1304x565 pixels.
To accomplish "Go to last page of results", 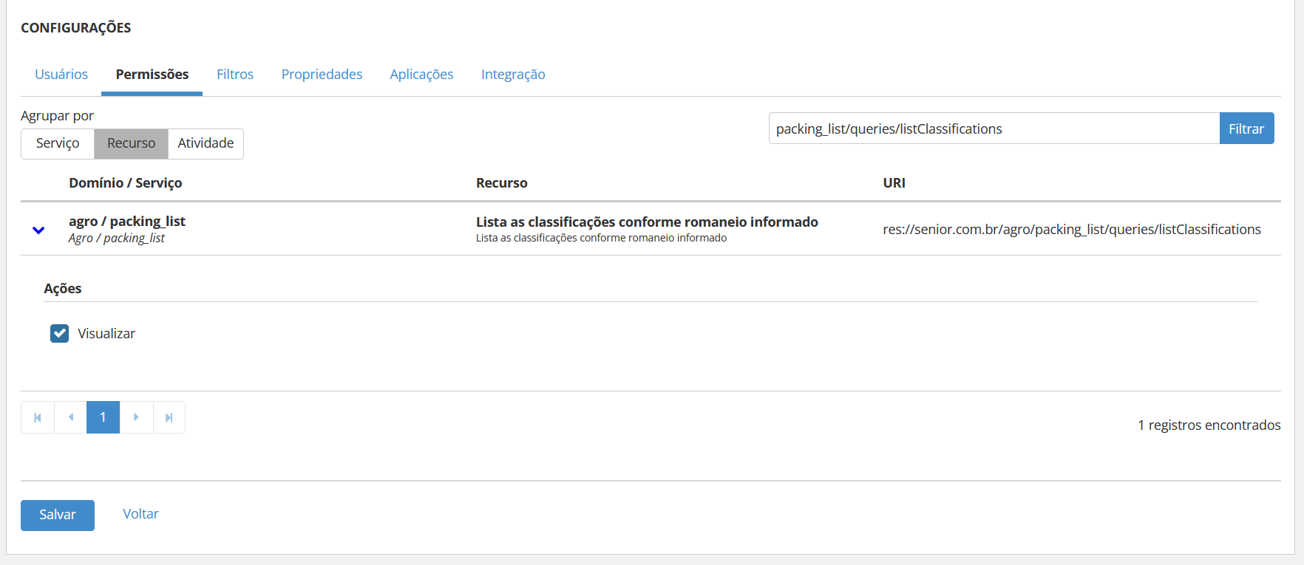I will pos(169,417).
